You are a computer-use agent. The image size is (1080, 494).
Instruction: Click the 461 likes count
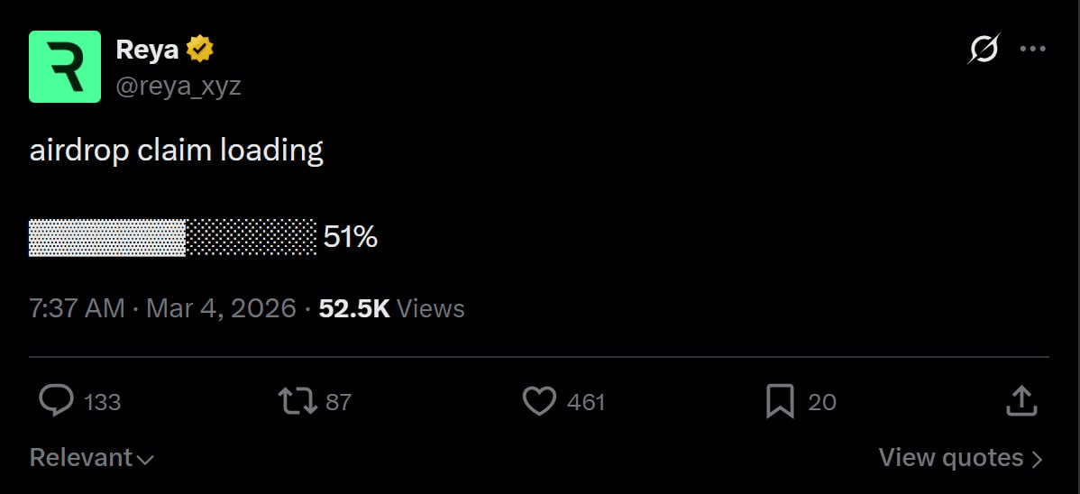586,402
